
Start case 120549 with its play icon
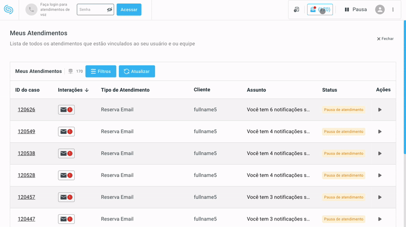tap(380, 132)
